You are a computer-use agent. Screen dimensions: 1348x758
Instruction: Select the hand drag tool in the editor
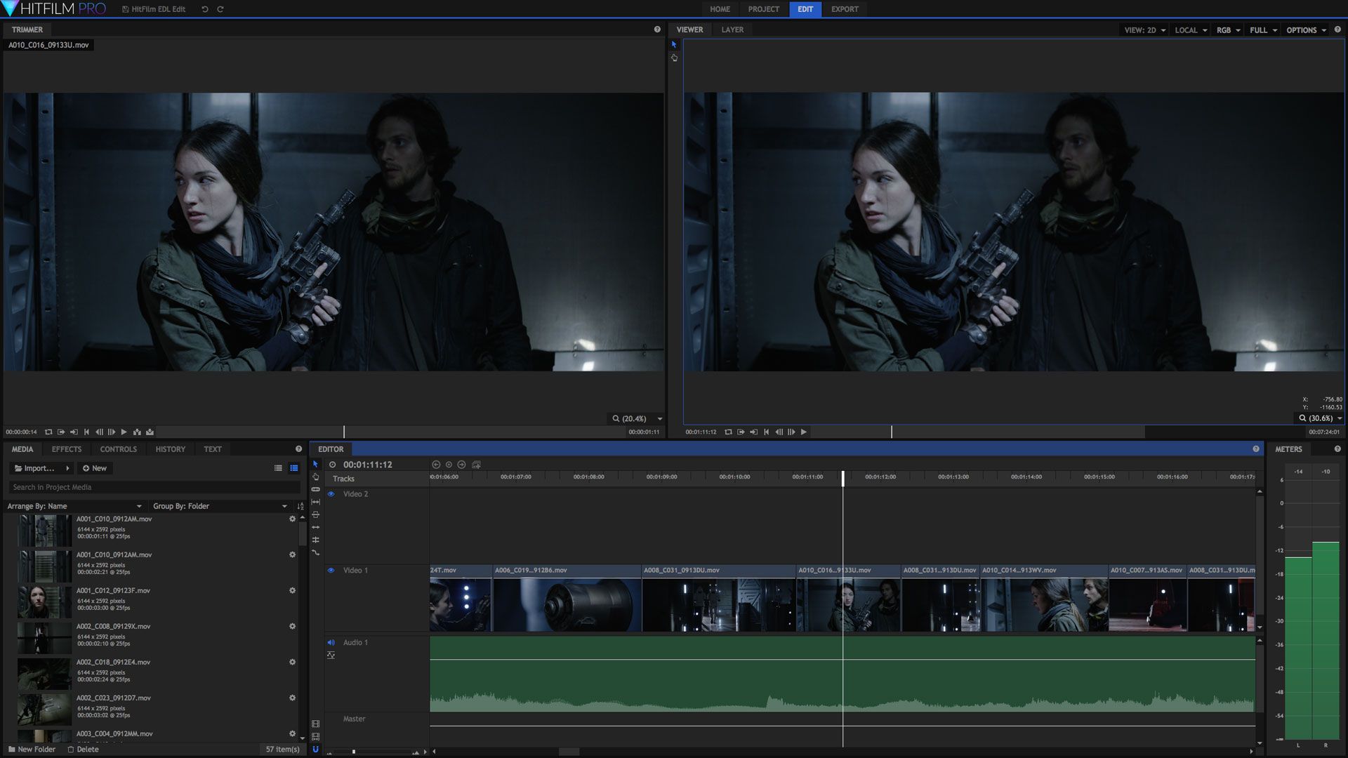click(x=316, y=477)
